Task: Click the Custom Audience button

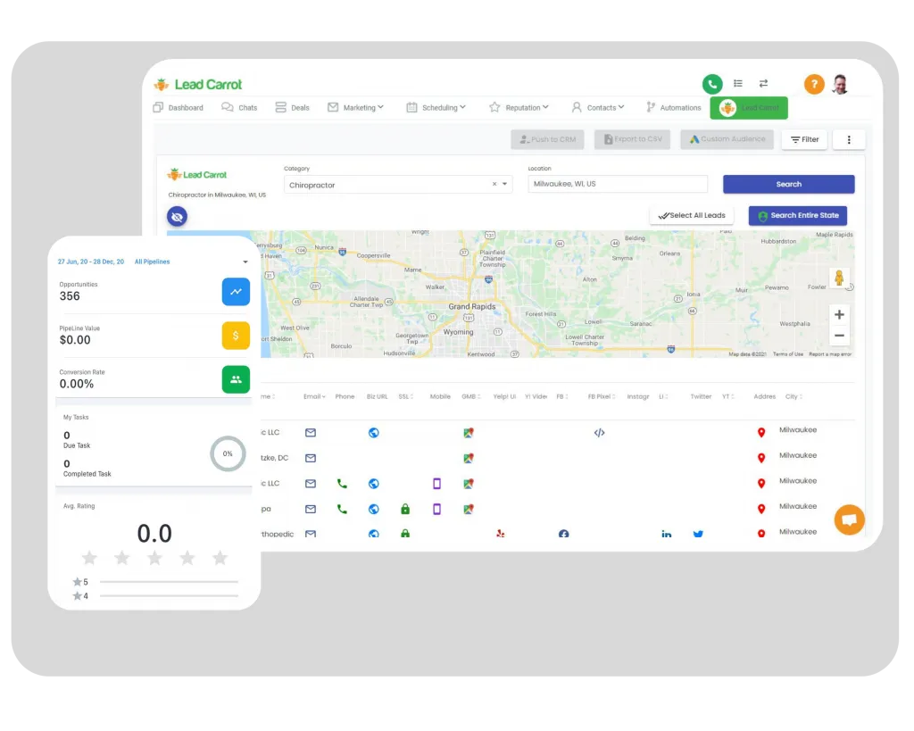Action: coord(727,139)
